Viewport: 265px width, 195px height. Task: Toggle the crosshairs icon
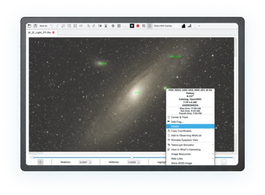[x=113, y=26]
